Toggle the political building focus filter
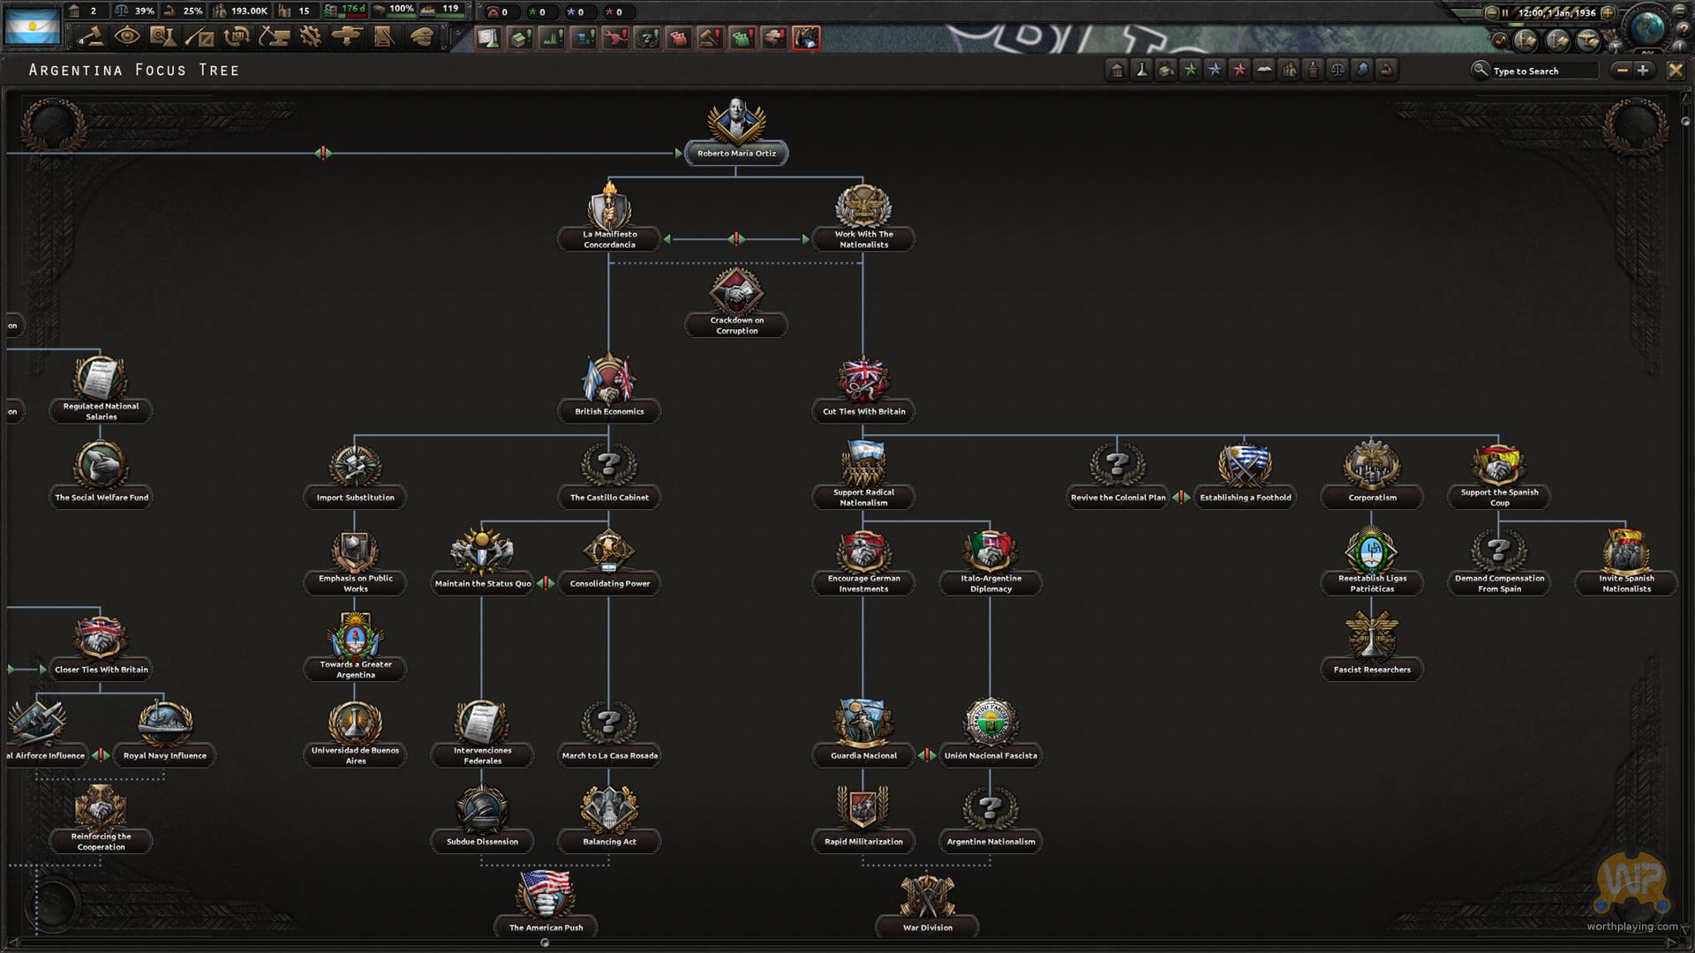1695x953 pixels. click(x=1117, y=71)
